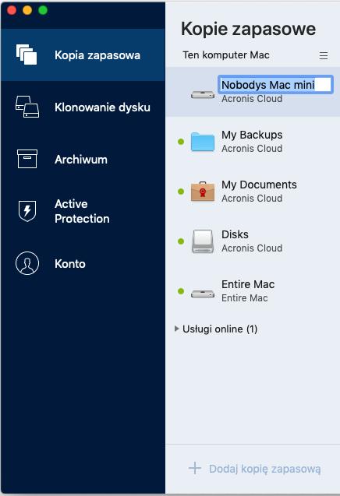This screenshot has height=496, width=340.
Task: Click the hard drive icon of Disks
Action: 203,241
